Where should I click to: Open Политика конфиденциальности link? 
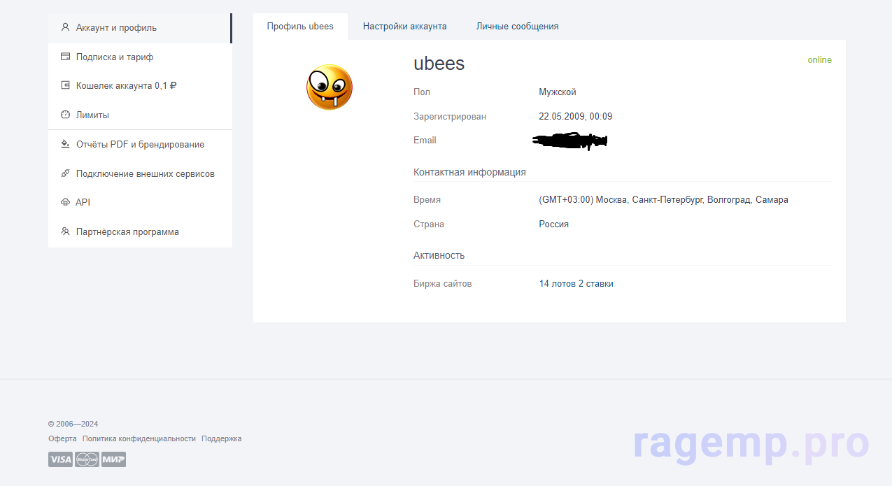[139, 438]
